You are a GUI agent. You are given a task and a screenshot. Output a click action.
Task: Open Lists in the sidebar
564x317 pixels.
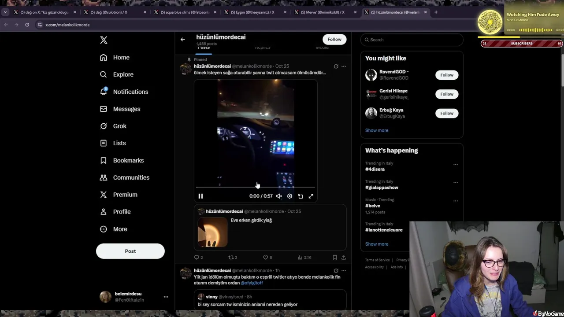pos(113,143)
